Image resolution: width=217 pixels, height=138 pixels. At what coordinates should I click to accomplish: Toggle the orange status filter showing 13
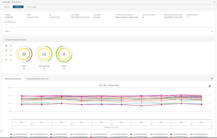(x=9, y=60)
